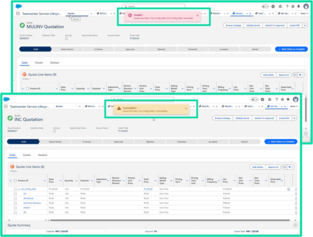Click the Quote Line Items (6) orange icon

coord(12,167)
